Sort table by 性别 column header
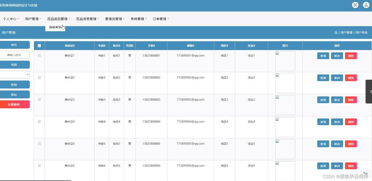372x181 pixels. 130,46
